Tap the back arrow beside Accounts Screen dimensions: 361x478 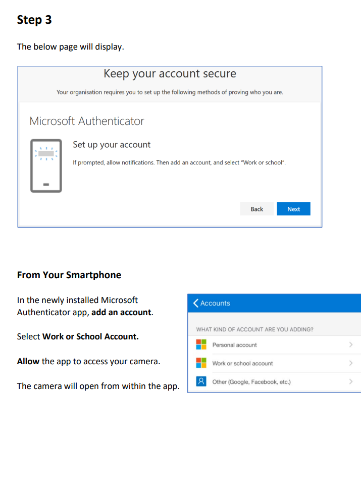[196, 303]
